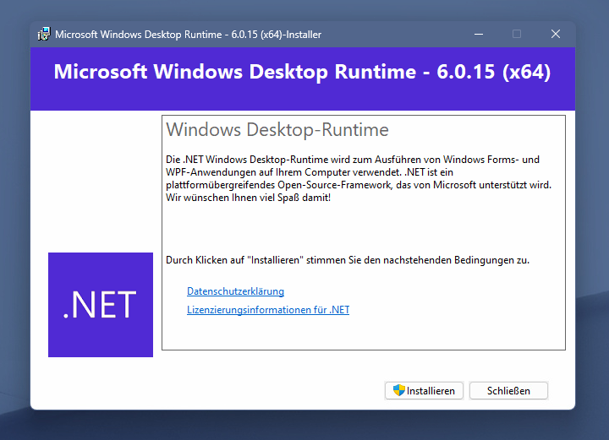Screen dimensions: 609x440
Task: Click the 'Durch Klicken auf "Installieren"' sentence
Action: [x=348, y=260]
